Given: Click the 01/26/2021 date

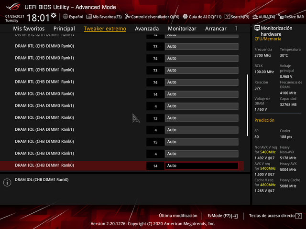Looking at the screenshot, I should (x=15, y=16).
